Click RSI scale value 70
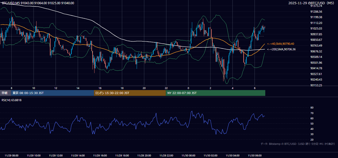The width and height of the screenshot is (338, 158). (x=312, y=113)
